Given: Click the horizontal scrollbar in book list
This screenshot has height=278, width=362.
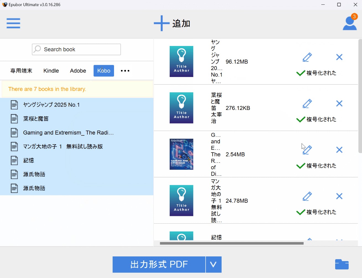Looking at the screenshot, I should point(231,243).
